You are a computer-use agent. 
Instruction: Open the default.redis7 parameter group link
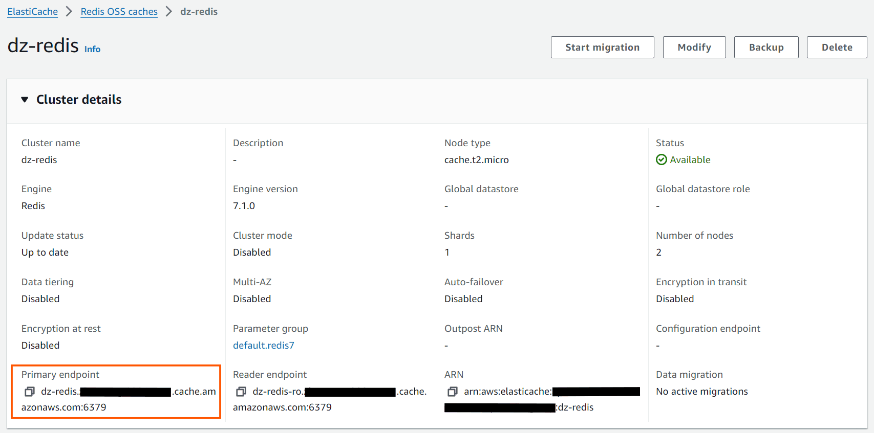tap(264, 345)
